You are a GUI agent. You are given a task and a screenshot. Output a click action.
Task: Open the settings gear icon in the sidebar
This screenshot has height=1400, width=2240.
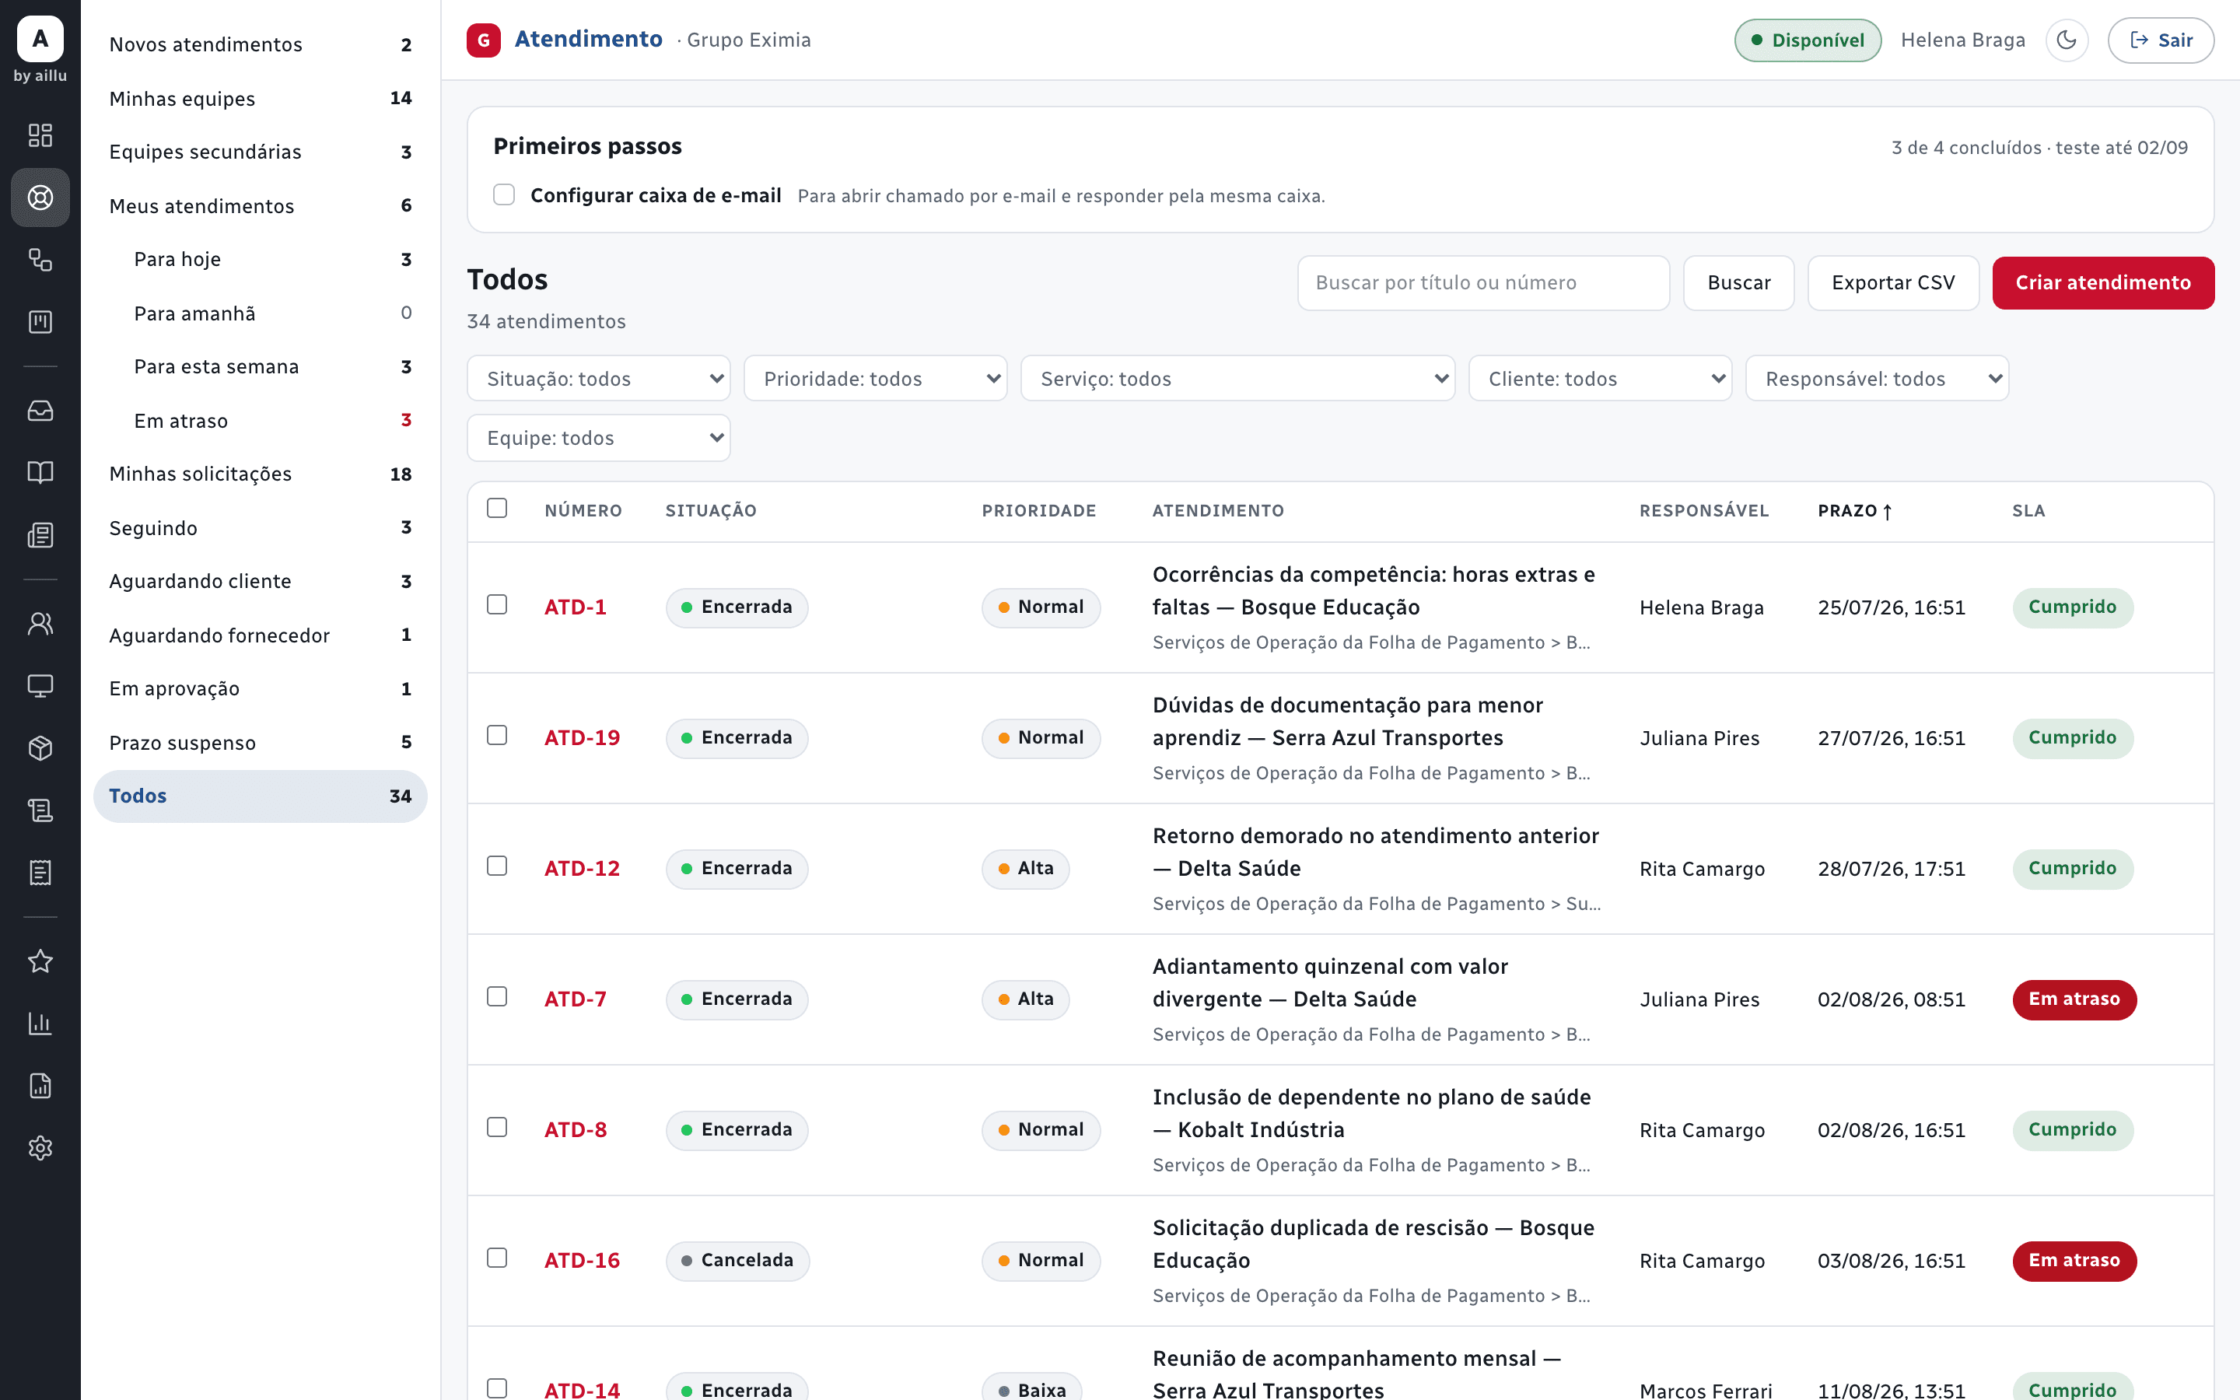(x=40, y=1148)
